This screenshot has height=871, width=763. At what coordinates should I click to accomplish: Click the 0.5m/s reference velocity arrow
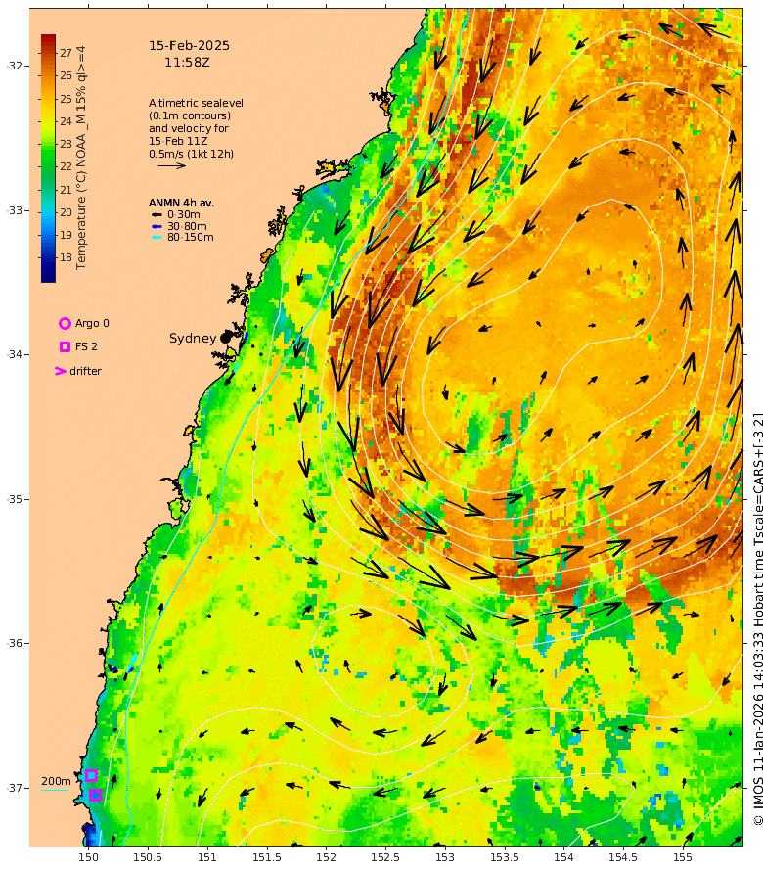point(171,165)
